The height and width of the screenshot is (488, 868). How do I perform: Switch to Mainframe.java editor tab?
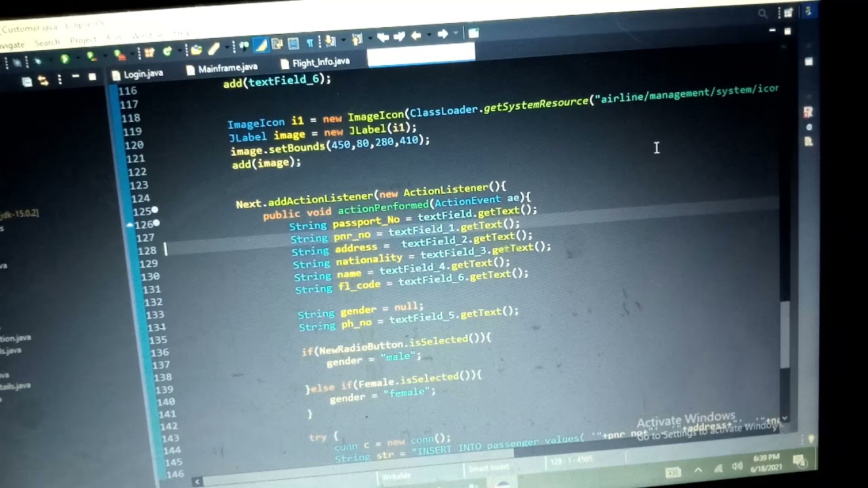(222, 68)
